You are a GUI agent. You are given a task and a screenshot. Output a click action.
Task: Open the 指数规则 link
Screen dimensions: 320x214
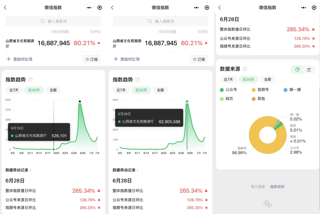(x=277, y=187)
